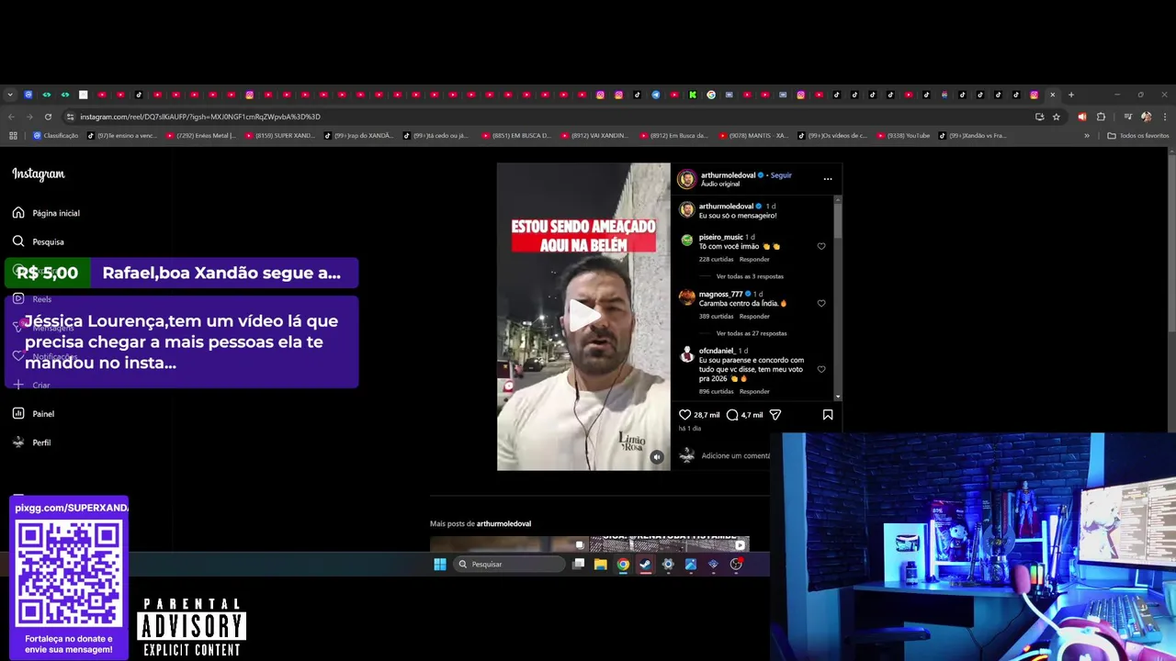Screen dimensions: 1176x661
Task: Open 28,7 mil likes count
Action: pos(707,415)
